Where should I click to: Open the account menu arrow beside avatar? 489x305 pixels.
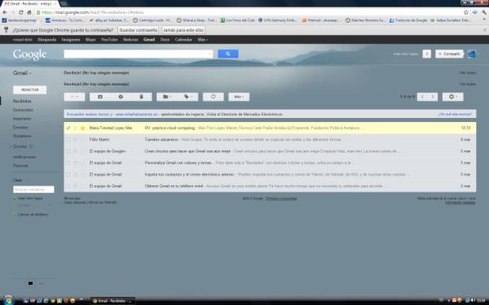[478, 54]
